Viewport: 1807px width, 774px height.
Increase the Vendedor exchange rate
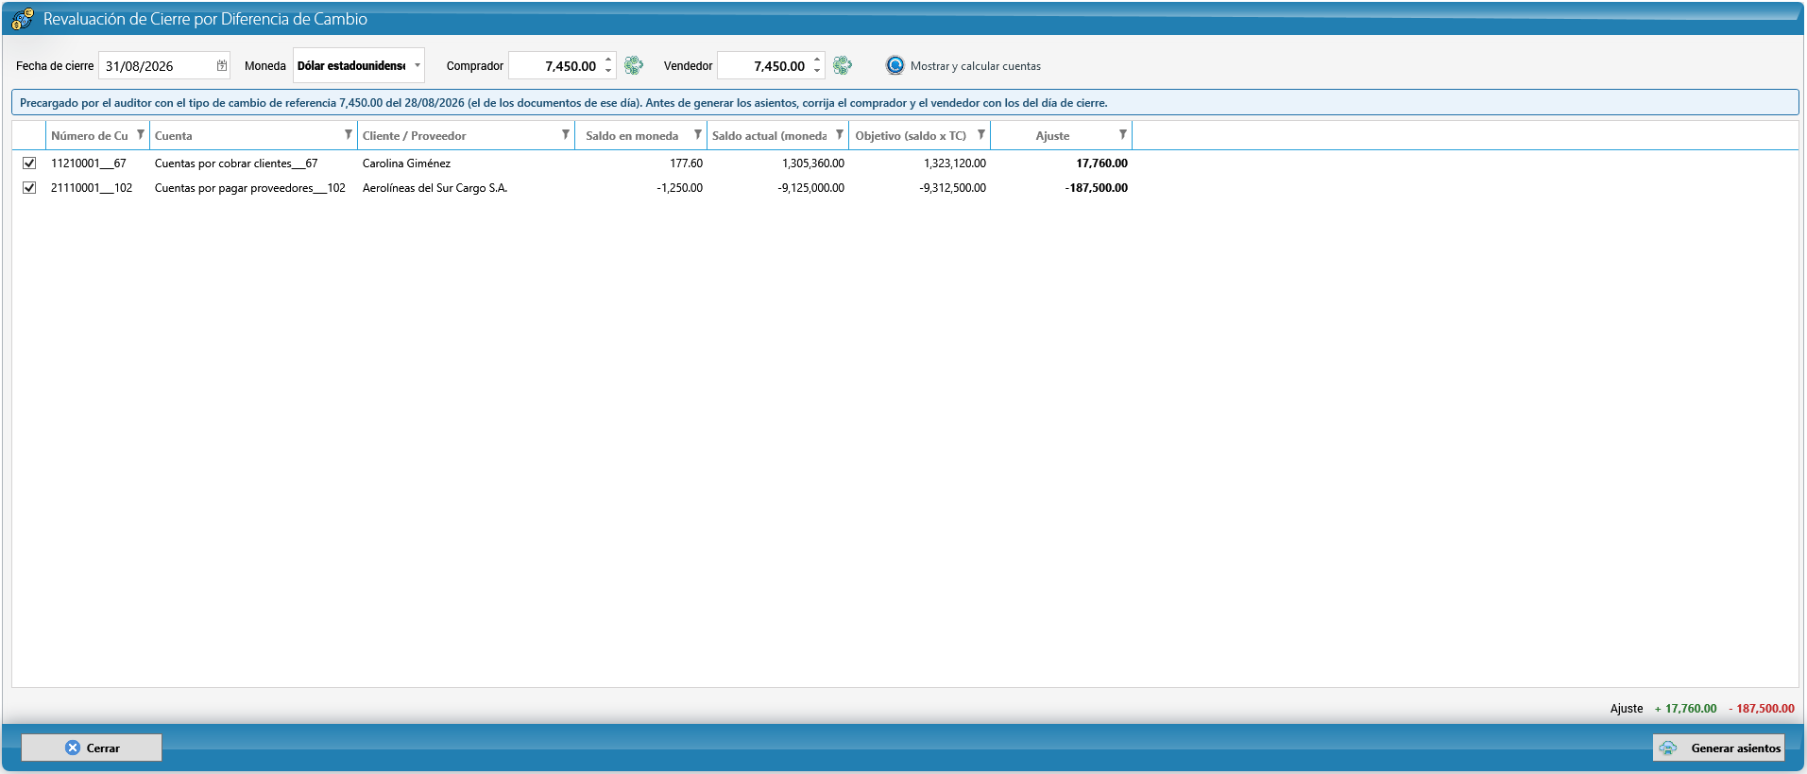click(817, 60)
